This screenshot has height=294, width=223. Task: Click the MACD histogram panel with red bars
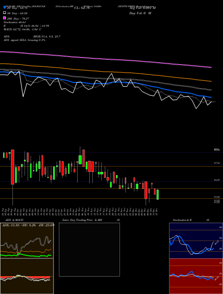click(x=27, y=276)
